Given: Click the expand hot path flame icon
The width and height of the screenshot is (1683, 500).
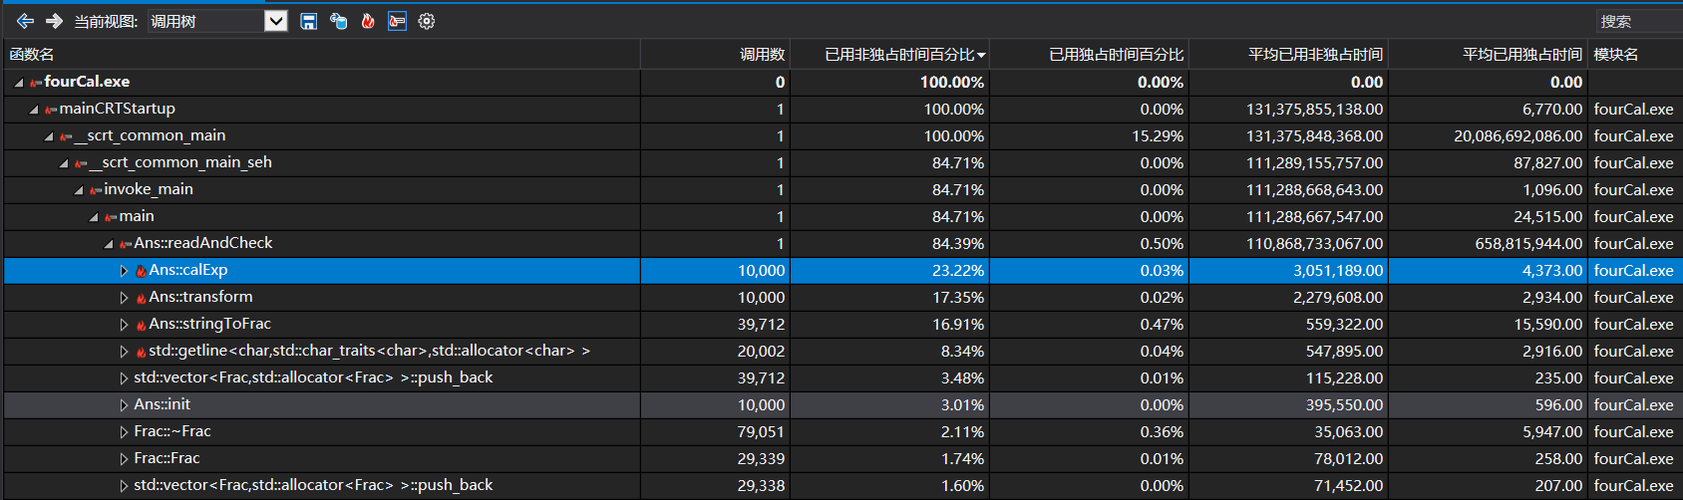Looking at the screenshot, I should tap(368, 21).
